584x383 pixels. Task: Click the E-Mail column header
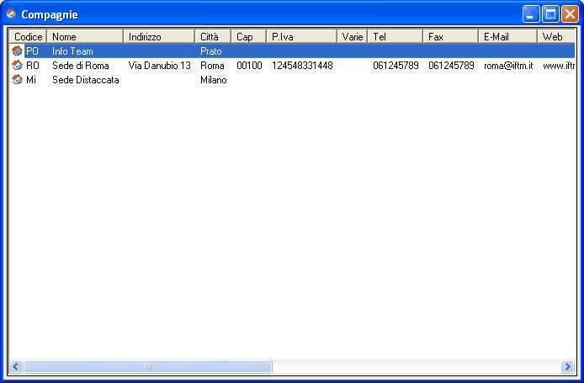tap(507, 36)
